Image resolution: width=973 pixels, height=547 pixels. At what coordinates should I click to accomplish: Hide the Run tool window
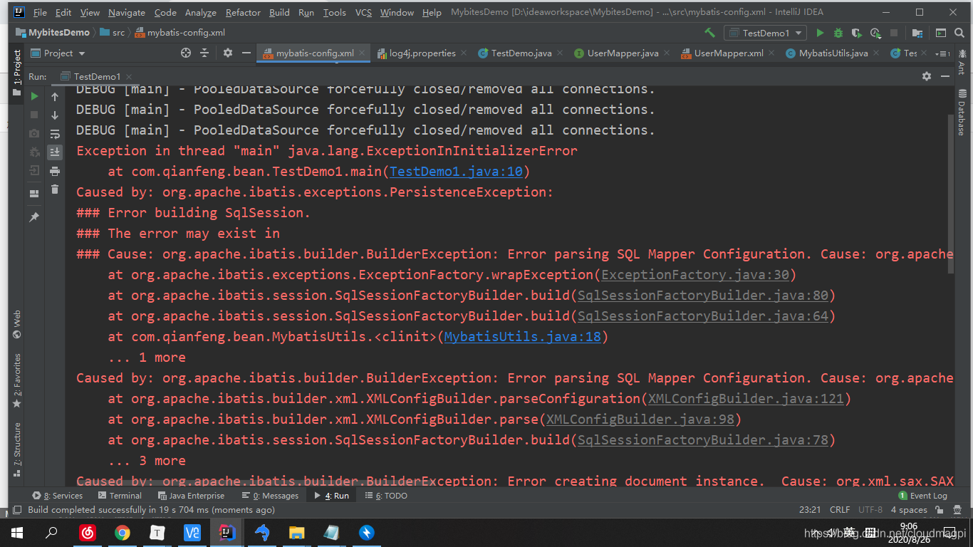[945, 76]
